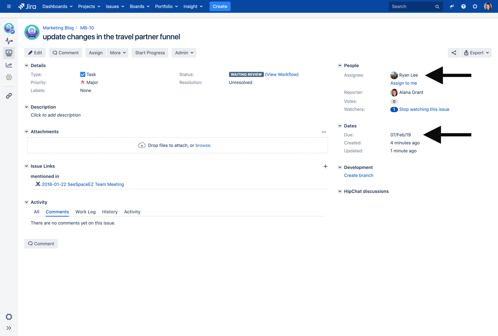Click the share icon button
Screen dimensions: 498x336
(454, 53)
